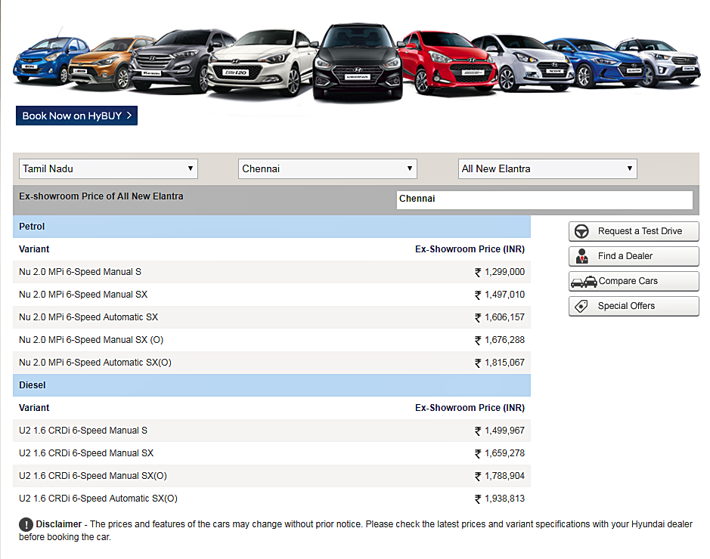Click the price tag special offers icon
The width and height of the screenshot is (710, 559).
[581, 306]
